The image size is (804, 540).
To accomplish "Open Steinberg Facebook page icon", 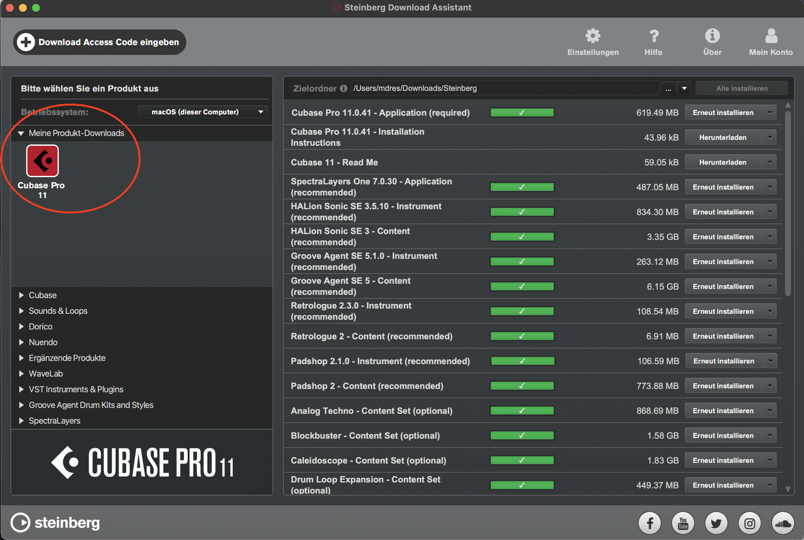I will [649, 522].
